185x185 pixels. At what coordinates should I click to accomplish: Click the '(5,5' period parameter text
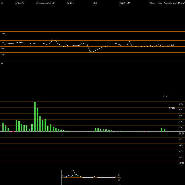click(x=95, y=3)
